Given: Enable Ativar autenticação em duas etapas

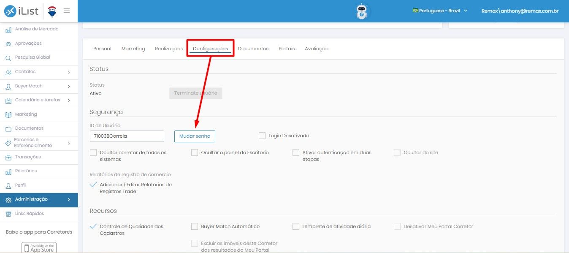Looking at the screenshot, I should tap(296, 152).
